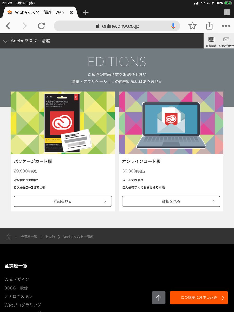Open the 3DCG・映像 course category

click(x=16, y=288)
